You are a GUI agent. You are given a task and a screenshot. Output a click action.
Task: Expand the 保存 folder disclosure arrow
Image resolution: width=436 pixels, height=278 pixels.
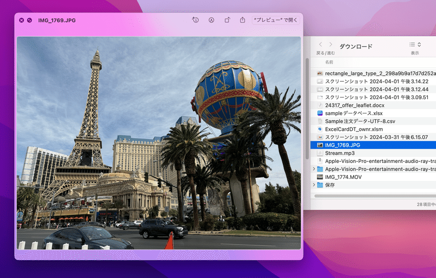click(x=314, y=185)
